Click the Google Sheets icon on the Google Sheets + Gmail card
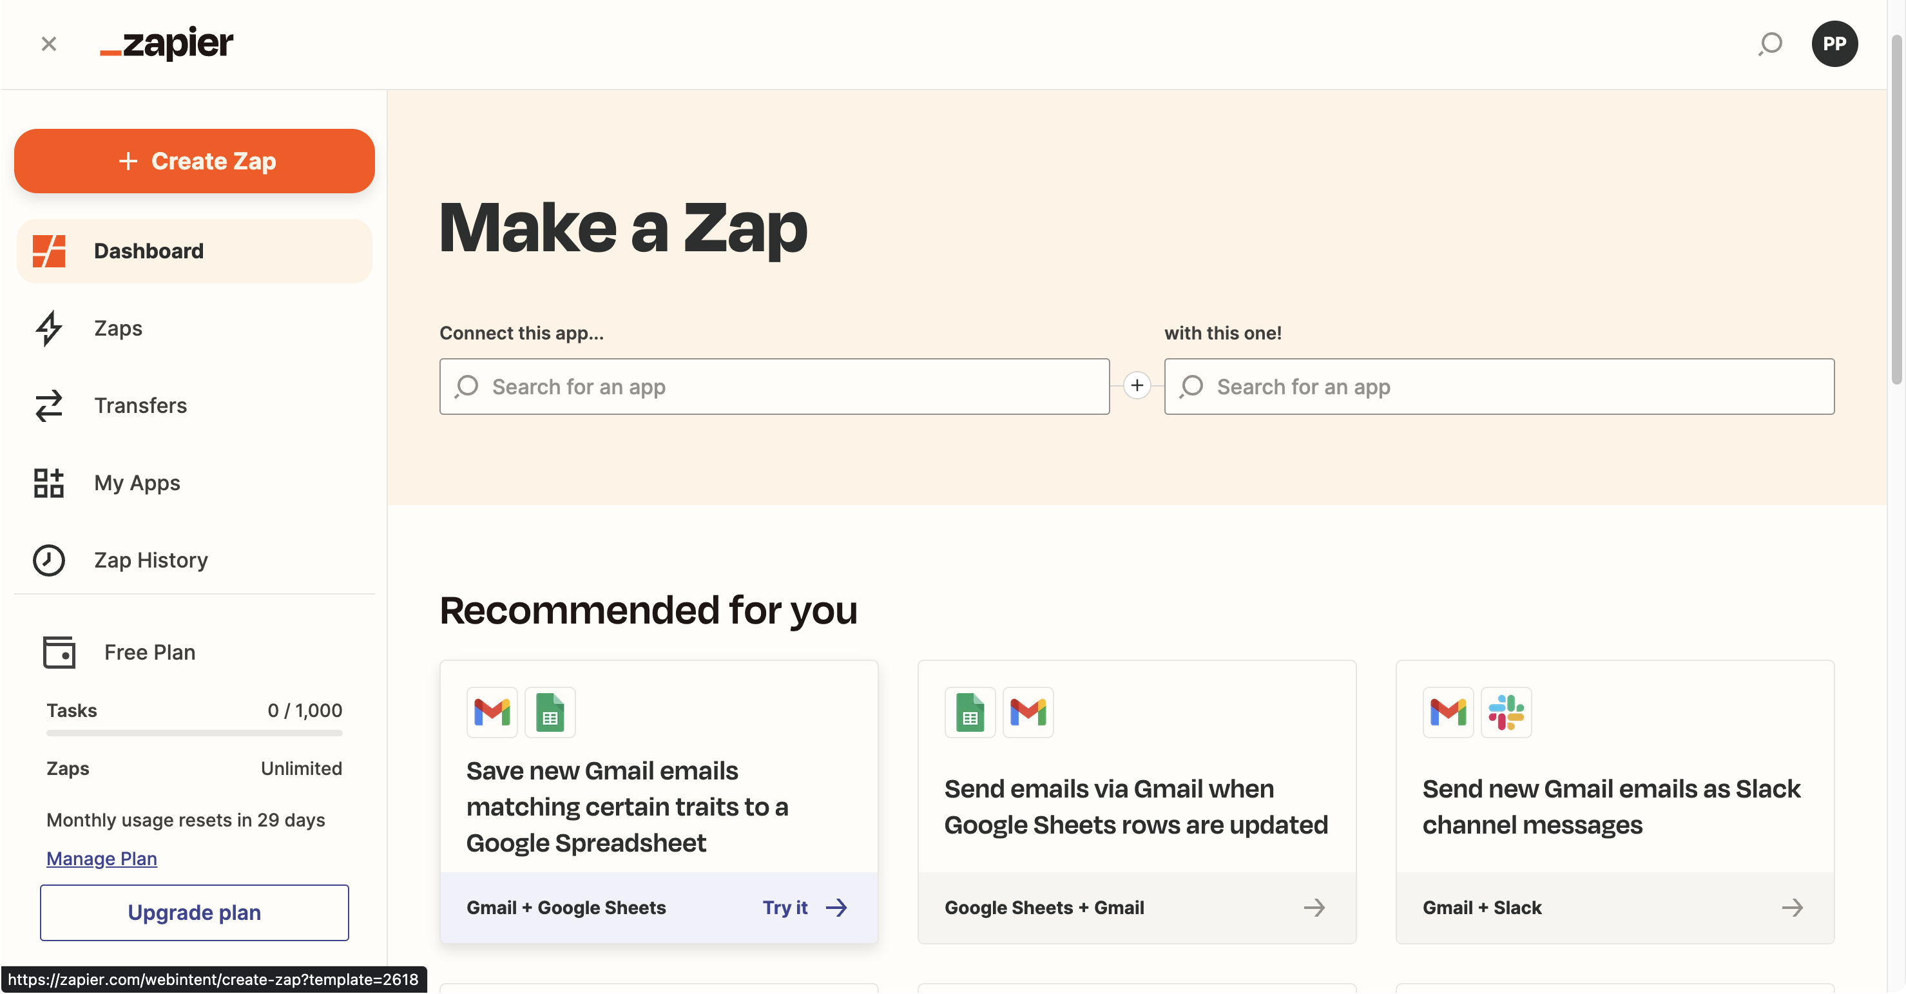1906x994 pixels. tap(970, 713)
